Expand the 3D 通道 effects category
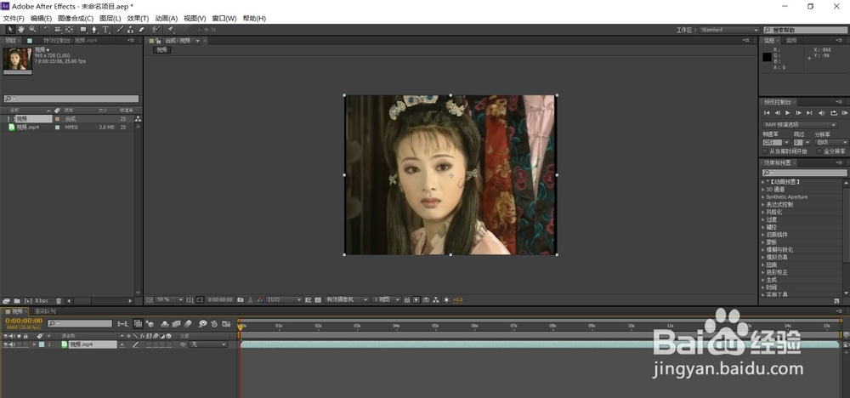The height and width of the screenshot is (398, 850). (x=763, y=190)
